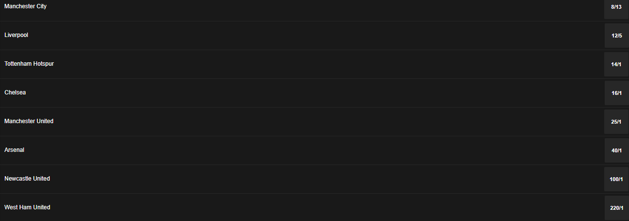Pick the shortest-priced favourite's odds button
The width and height of the screenshot is (629, 221).
click(x=616, y=7)
